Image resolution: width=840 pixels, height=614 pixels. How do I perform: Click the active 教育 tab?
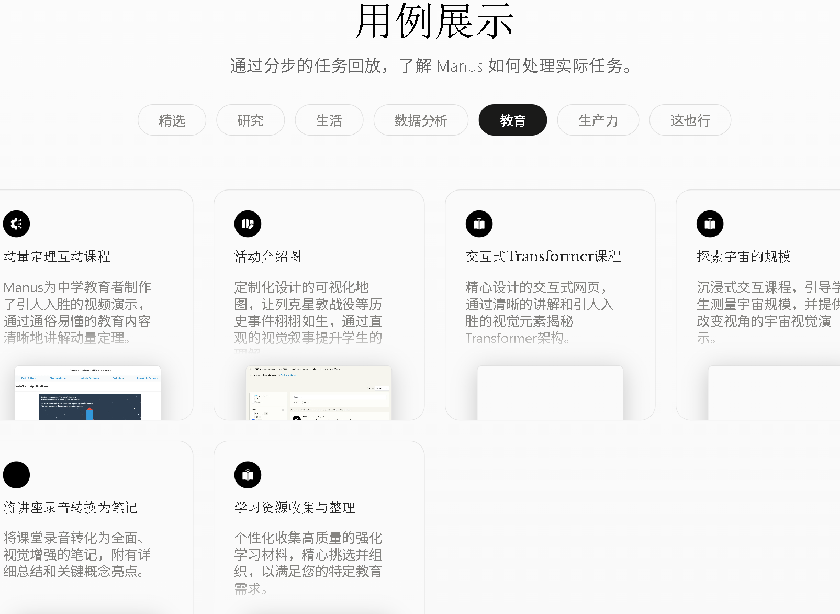pyautogui.click(x=513, y=120)
